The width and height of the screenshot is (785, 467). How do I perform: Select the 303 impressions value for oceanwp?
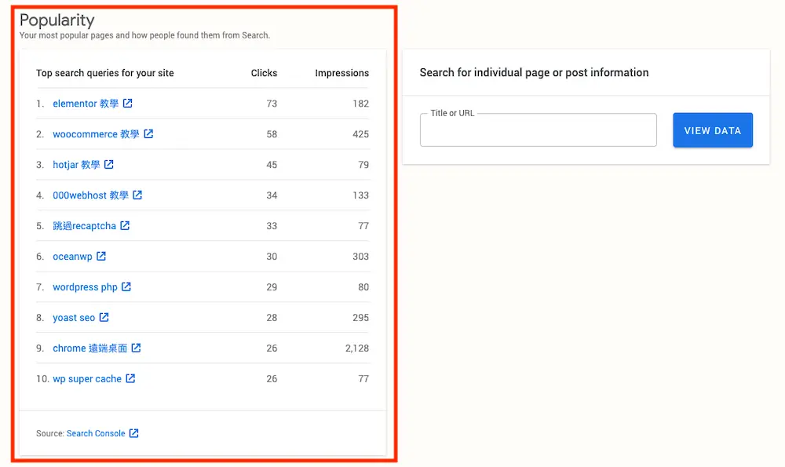360,257
